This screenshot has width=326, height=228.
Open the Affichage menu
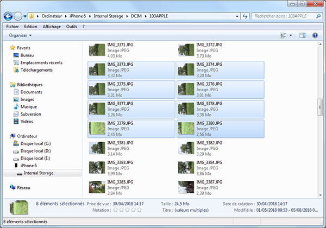52,26
